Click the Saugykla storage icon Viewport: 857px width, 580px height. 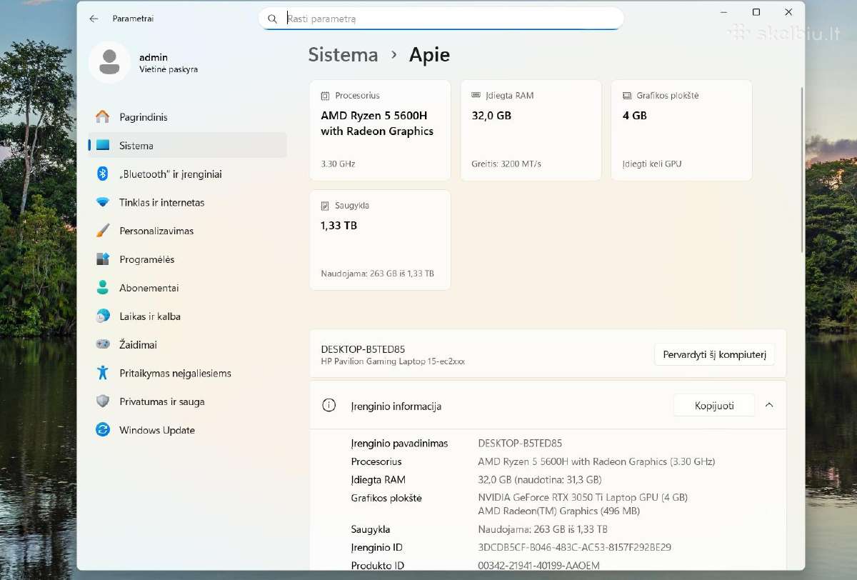point(325,206)
